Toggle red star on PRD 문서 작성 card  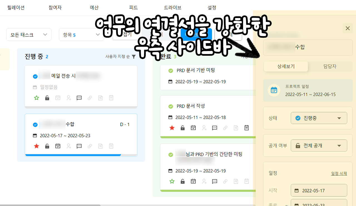(x=172, y=128)
